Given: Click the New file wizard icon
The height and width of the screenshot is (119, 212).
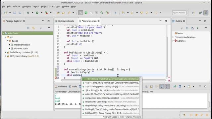Looking at the screenshot, I should pyautogui.click(x=6, y=13).
